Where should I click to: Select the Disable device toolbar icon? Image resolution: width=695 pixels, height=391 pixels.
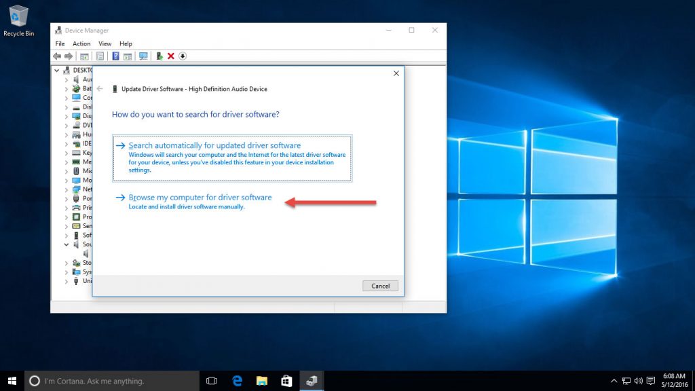(x=182, y=56)
